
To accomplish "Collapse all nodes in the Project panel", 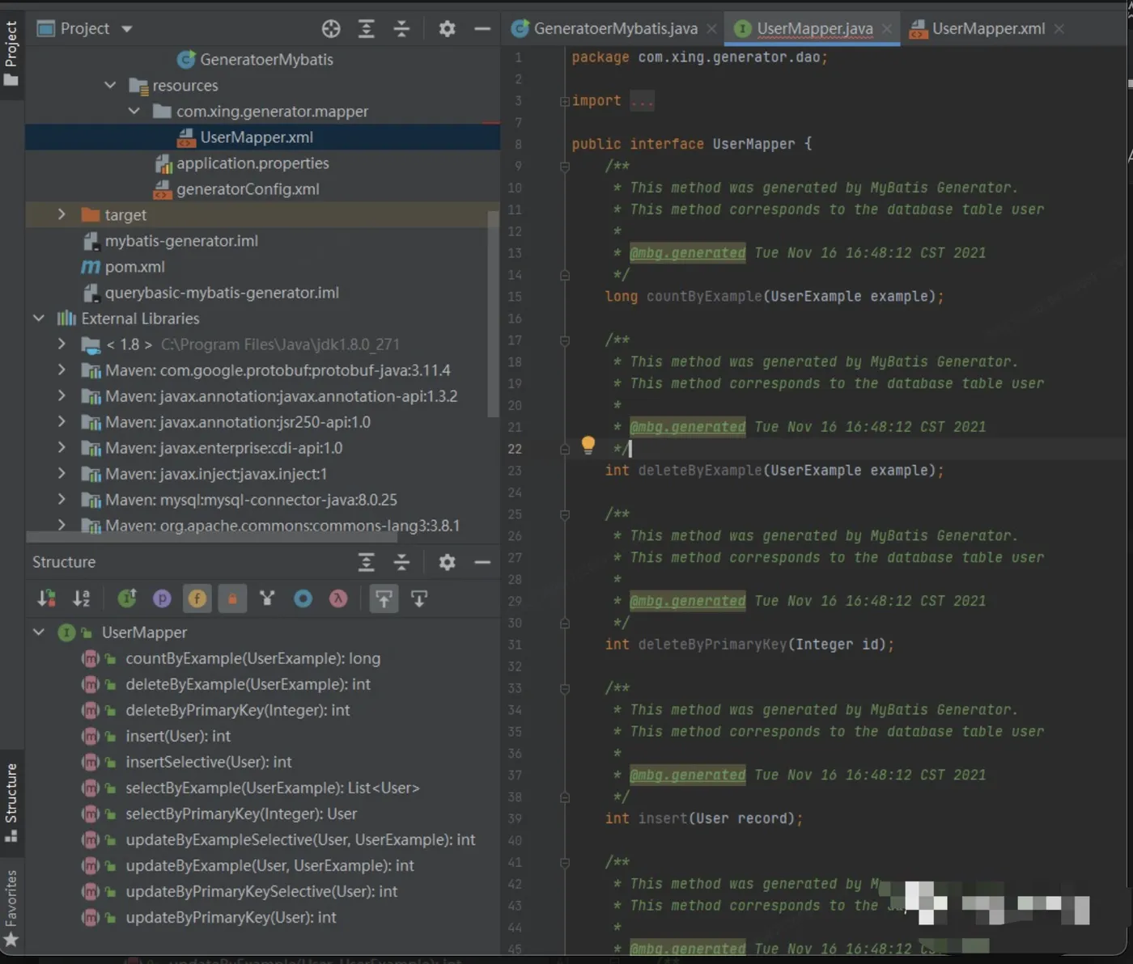I will pos(402,29).
